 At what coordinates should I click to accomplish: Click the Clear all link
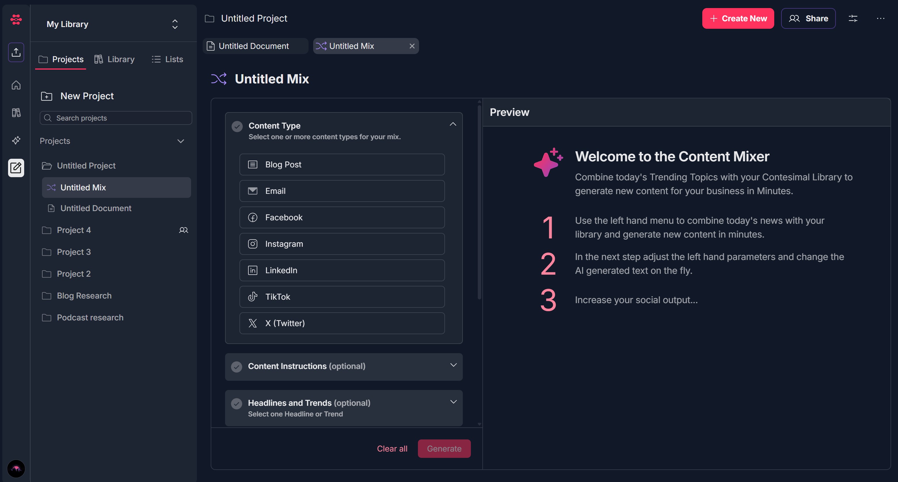pos(392,449)
